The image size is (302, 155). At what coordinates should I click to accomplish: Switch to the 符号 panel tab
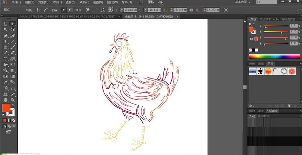pos(270,63)
